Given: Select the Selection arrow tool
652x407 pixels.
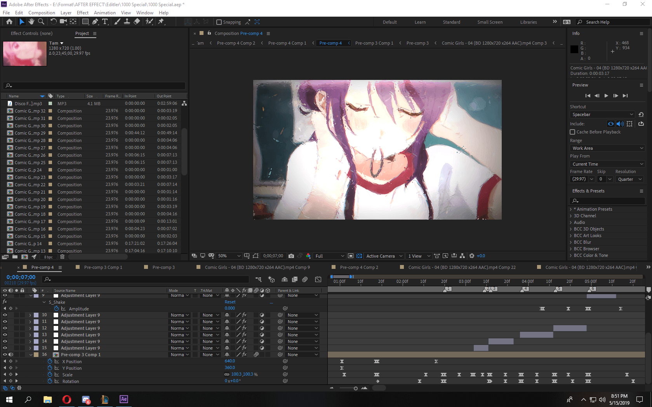Looking at the screenshot, I should 21,22.
